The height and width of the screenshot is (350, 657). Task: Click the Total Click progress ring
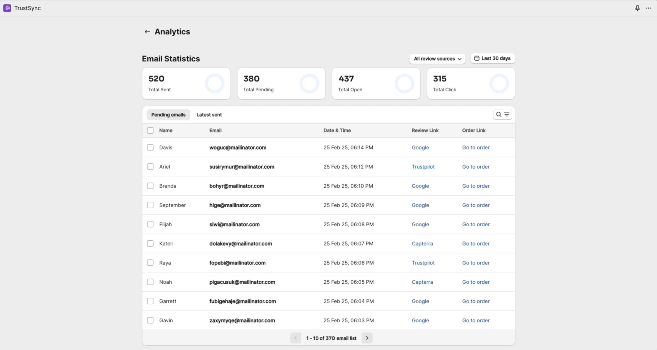[x=499, y=83]
